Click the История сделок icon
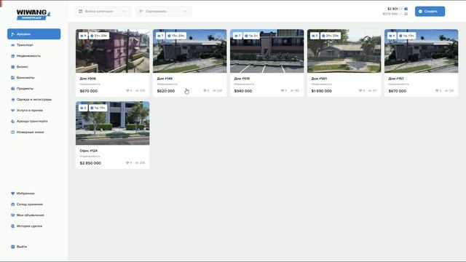466x262 pixels. 13,226
